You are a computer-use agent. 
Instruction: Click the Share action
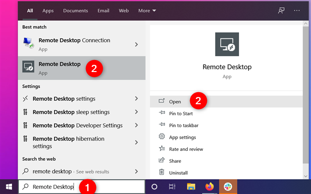point(227,161)
